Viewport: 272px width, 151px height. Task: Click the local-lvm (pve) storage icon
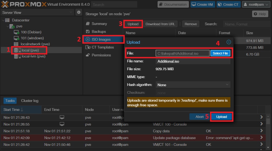[x=17, y=56]
